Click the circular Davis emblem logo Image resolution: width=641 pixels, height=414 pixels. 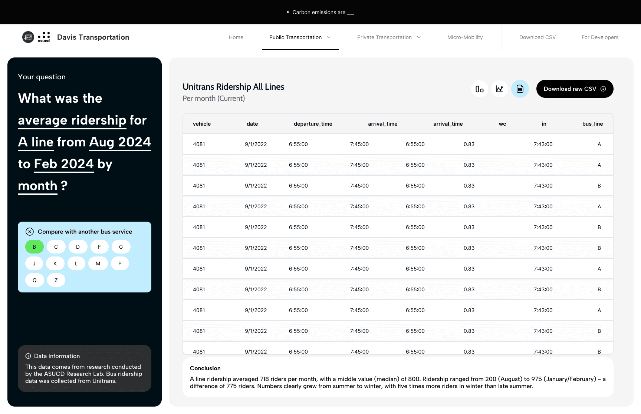(28, 37)
